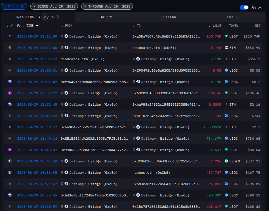Click the purple filter icon beside USD
The height and width of the screenshot is (211, 269).
coord(252,26)
